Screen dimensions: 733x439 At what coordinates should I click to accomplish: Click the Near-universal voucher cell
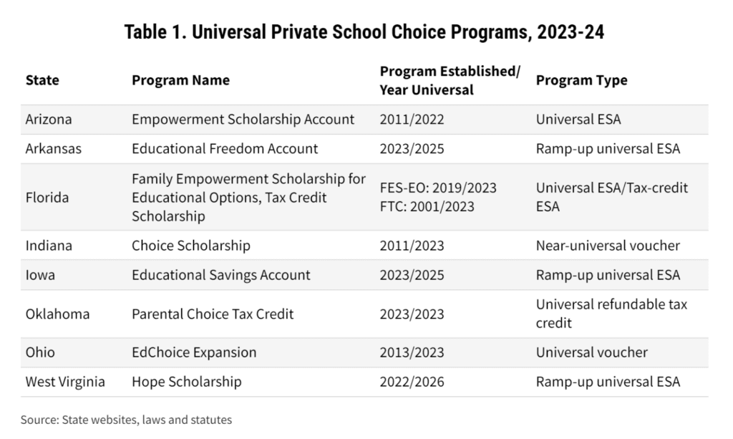point(608,246)
